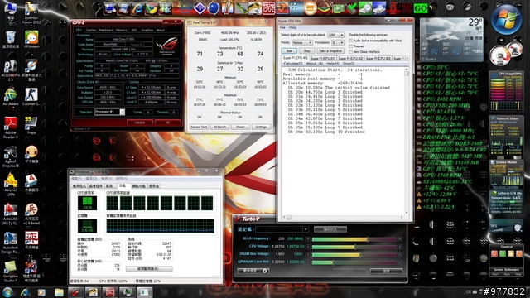Click the Reset button in Real Temp
530x298 pixels.
click(x=240, y=127)
